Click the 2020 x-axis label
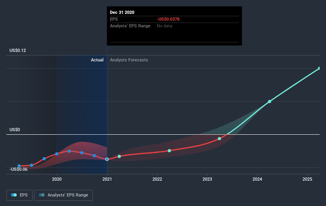 [57, 179]
